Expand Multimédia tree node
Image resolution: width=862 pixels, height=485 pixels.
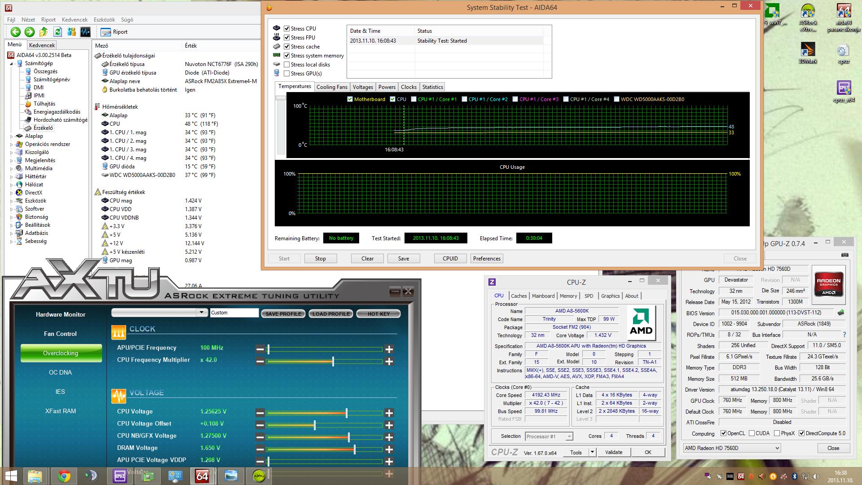point(12,168)
